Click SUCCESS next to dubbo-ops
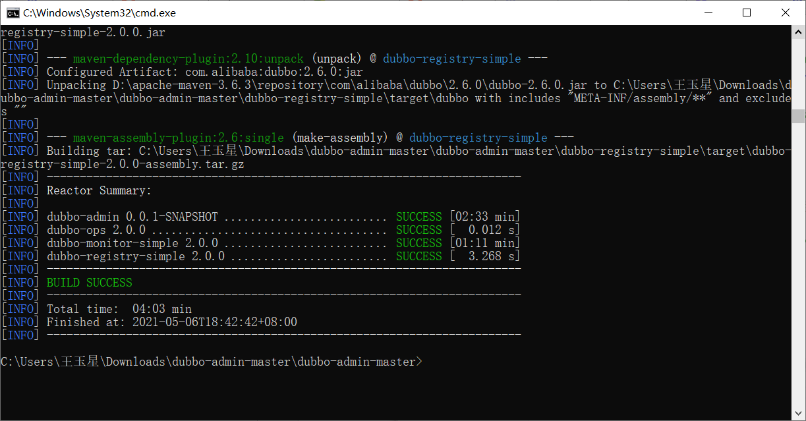806x421 pixels. tap(419, 230)
